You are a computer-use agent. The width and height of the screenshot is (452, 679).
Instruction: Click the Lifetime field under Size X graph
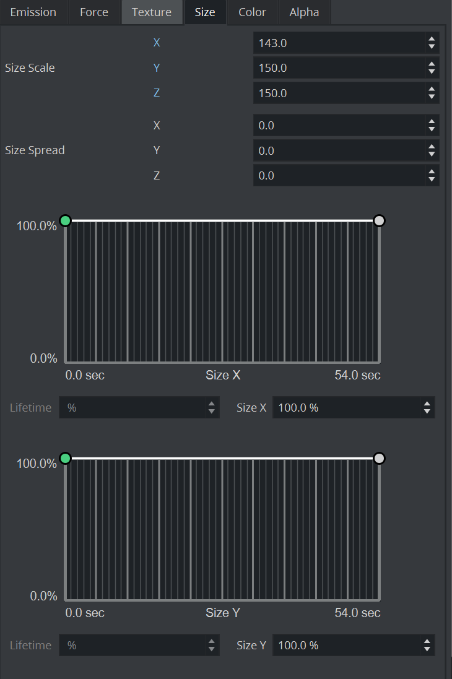pos(133,408)
